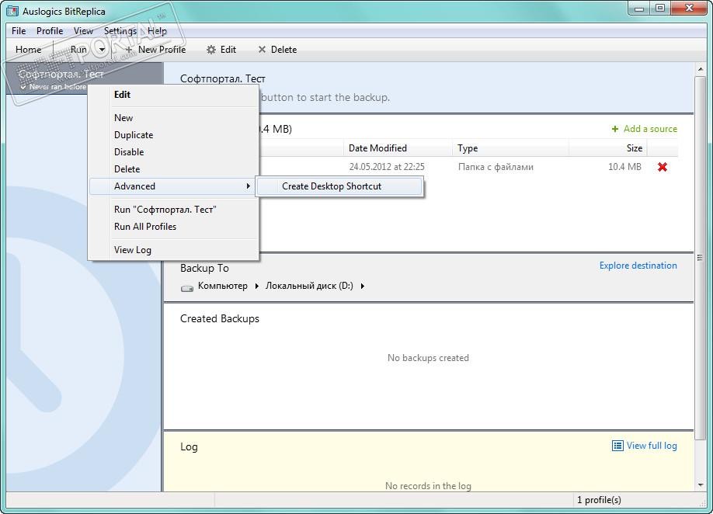Choose Delete in the context menu

point(173,169)
